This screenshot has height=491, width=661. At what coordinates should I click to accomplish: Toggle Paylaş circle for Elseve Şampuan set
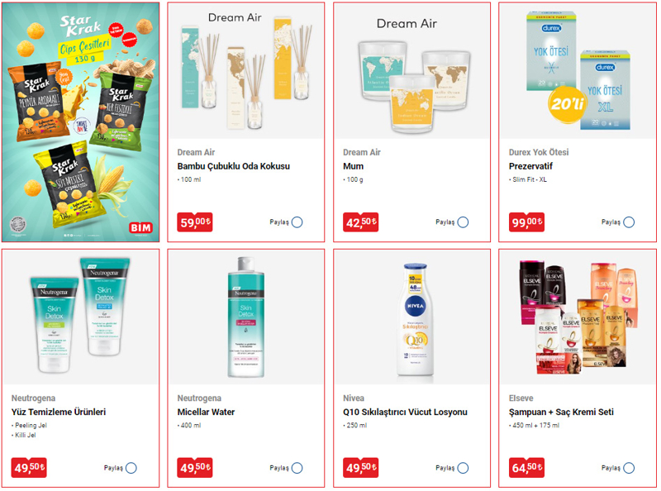[629, 468]
